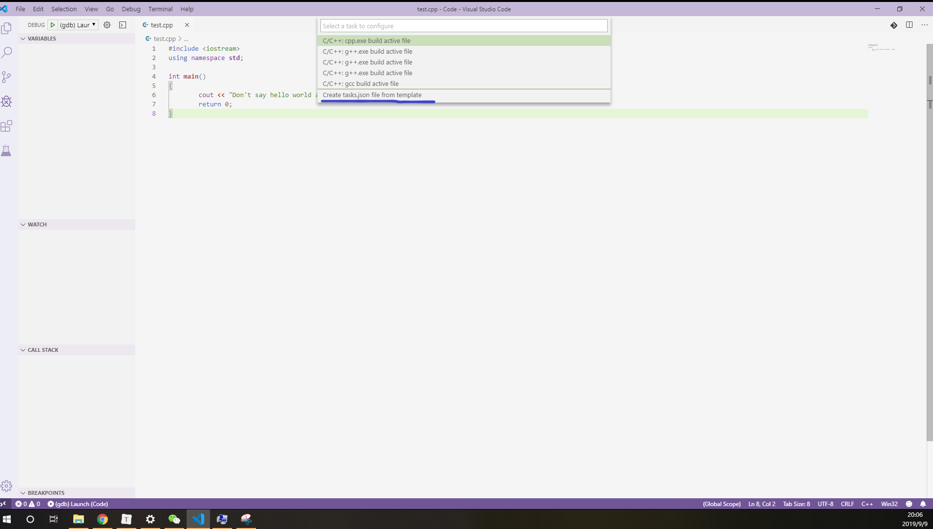The width and height of the screenshot is (933, 529).
Task: Open the Selection menu
Action: click(64, 9)
